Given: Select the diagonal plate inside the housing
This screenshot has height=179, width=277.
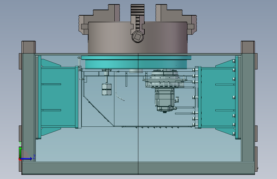Looking at the screenshot, I should pos(99,111).
